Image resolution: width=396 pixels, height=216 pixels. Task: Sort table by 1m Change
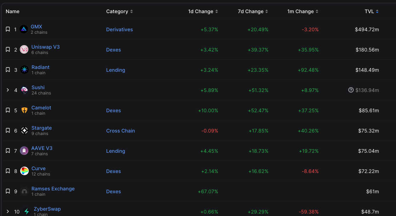coord(303,11)
